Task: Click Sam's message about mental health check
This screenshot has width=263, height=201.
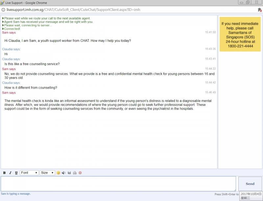Action: coord(108,105)
